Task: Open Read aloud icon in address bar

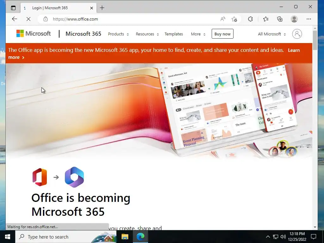Action: (x=223, y=19)
